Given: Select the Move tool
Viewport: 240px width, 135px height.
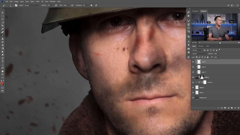Looking at the screenshot, I should (3, 13).
